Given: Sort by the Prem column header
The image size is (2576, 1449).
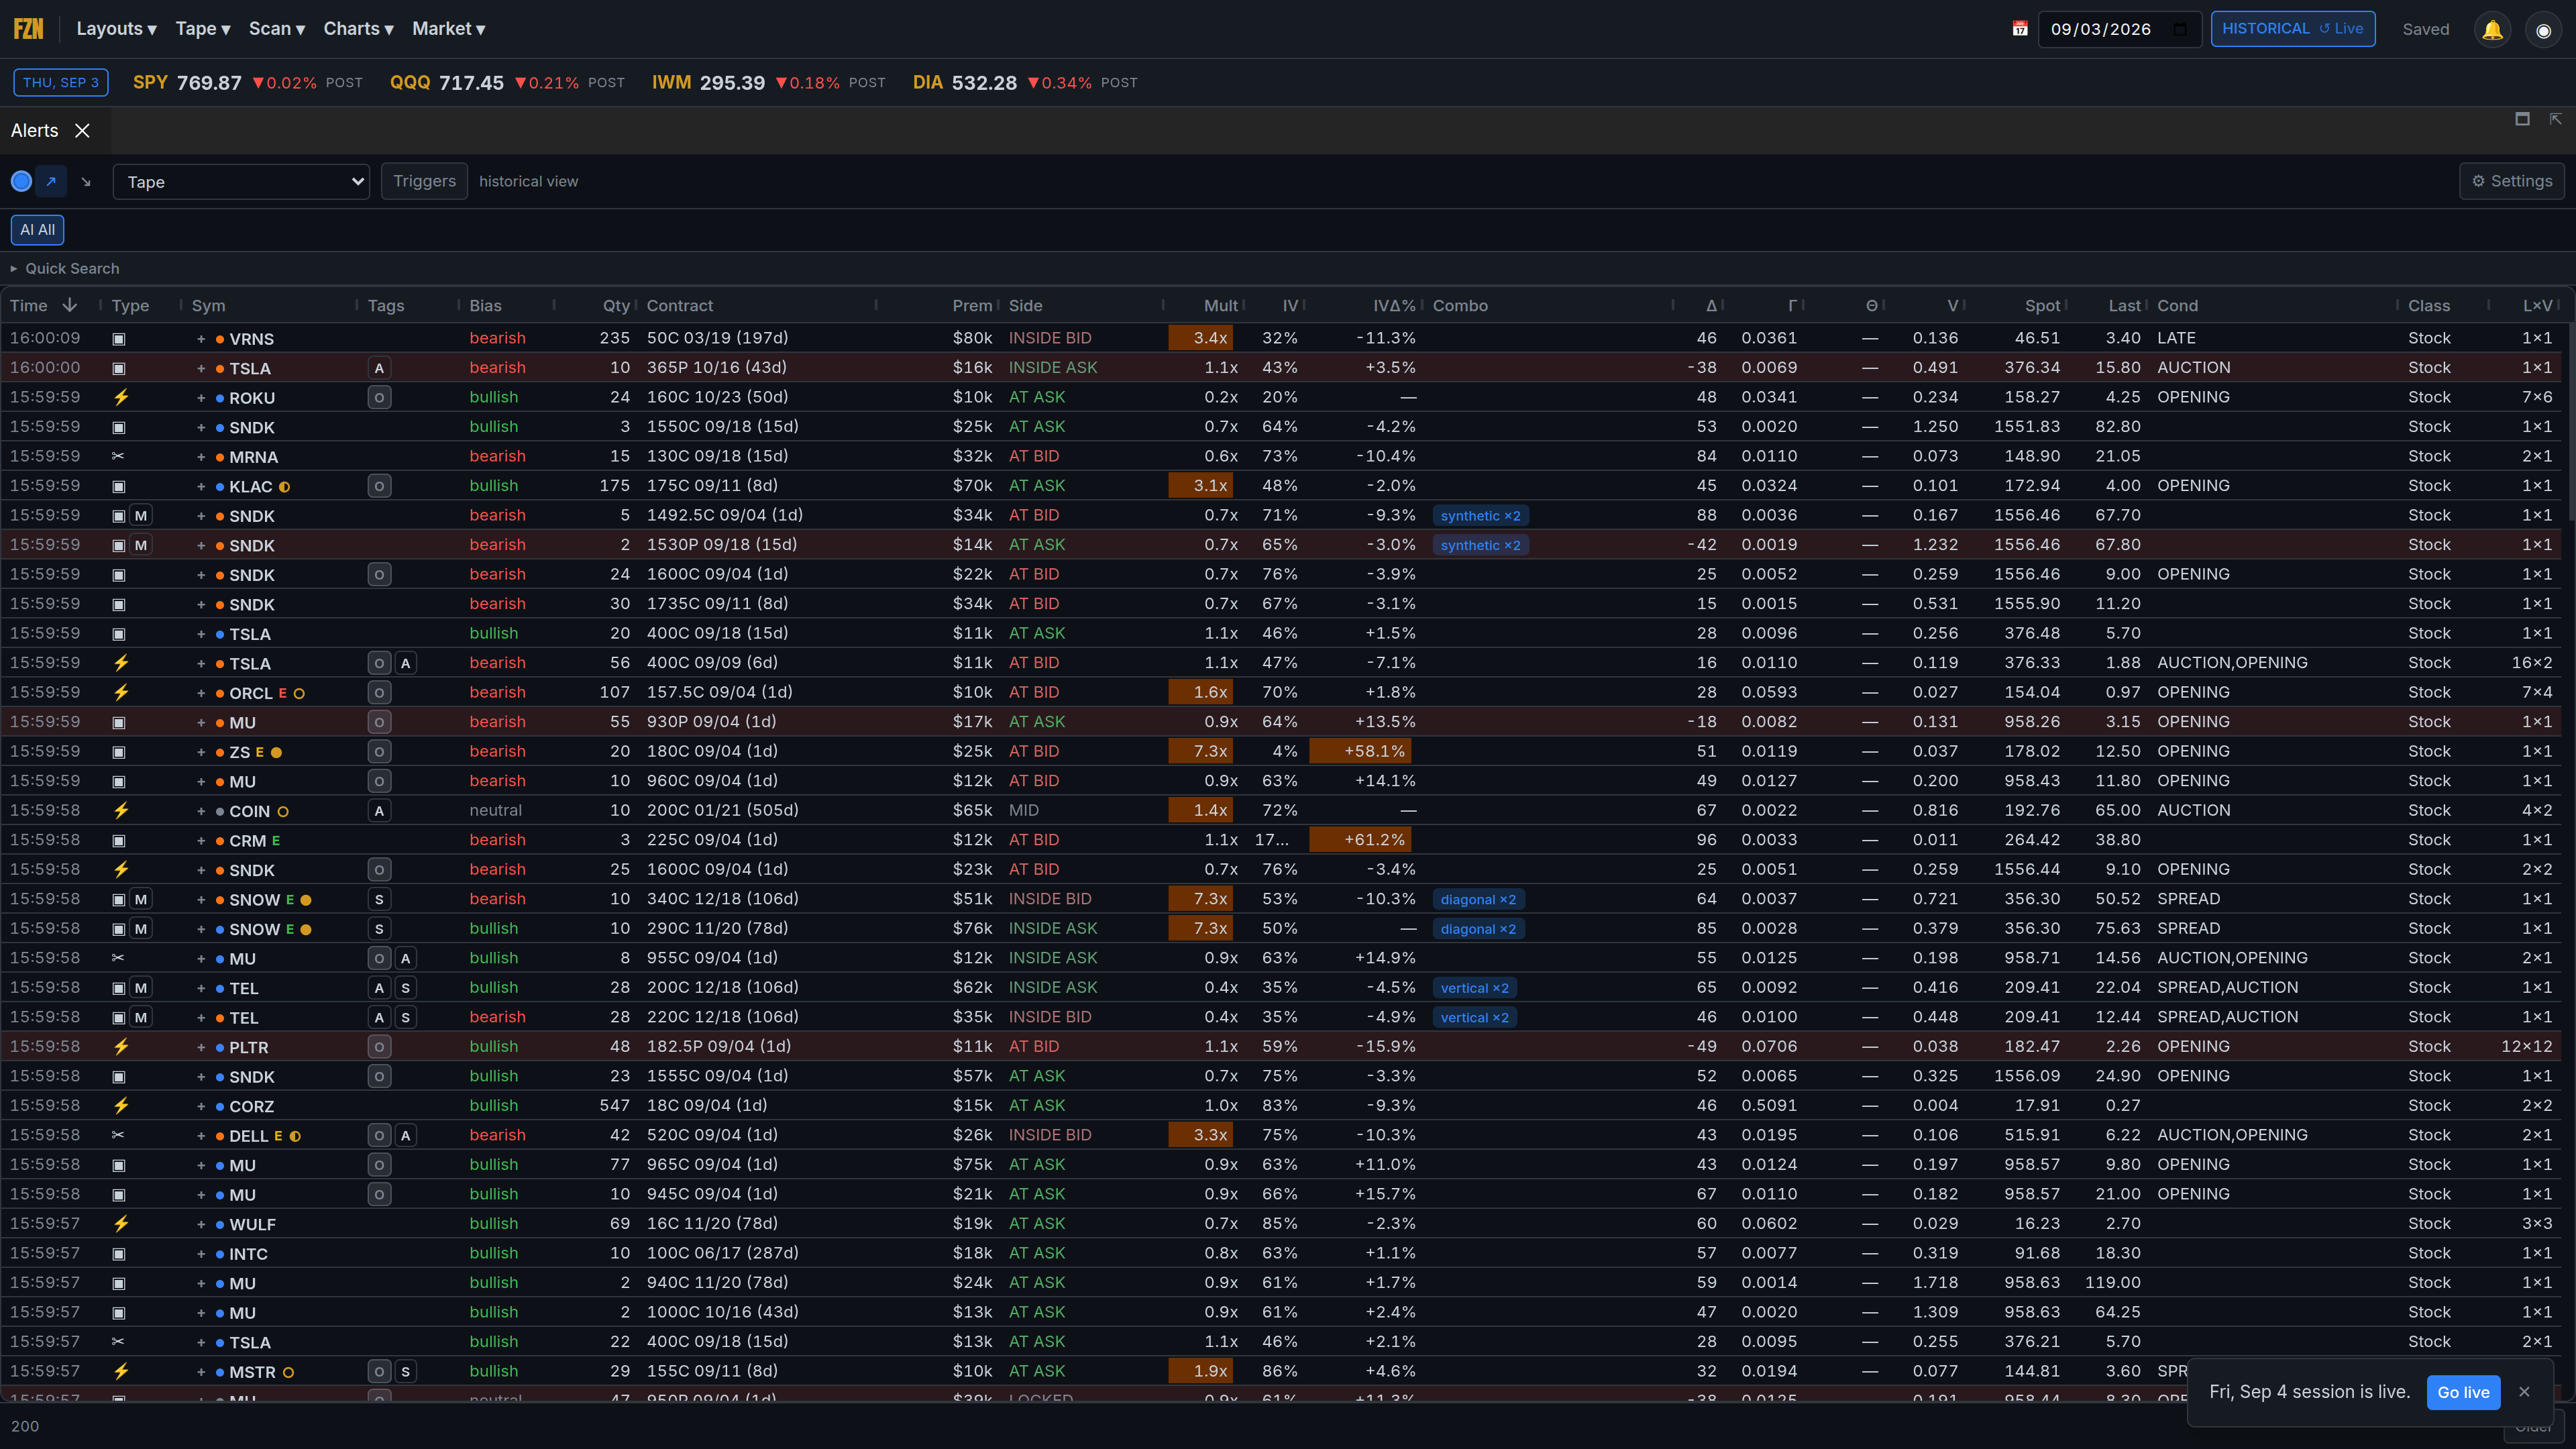Looking at the screenshot, I should pyautogui.click(x=972, y=306).
